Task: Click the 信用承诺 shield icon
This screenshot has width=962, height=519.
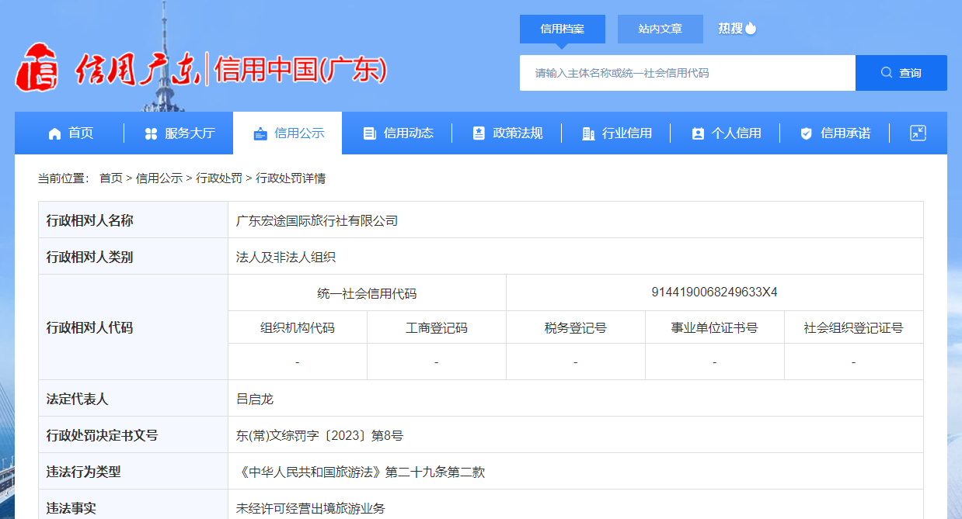Action: coord(807,133)
